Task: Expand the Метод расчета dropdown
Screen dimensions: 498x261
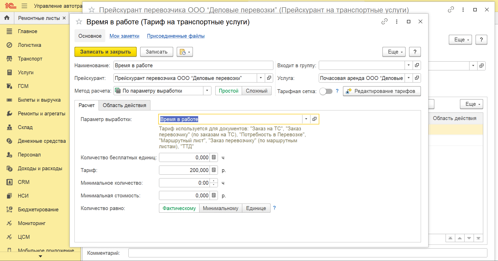Action: click(207, 91)
